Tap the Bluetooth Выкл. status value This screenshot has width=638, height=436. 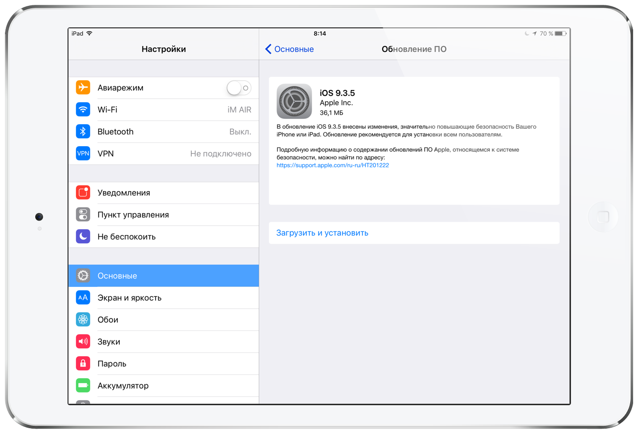tap(240, 131)
